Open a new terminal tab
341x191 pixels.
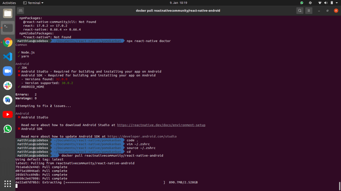point(21,11)
